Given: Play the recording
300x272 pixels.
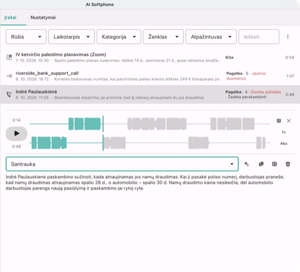Looking at the screenshot, I should 17,133.
